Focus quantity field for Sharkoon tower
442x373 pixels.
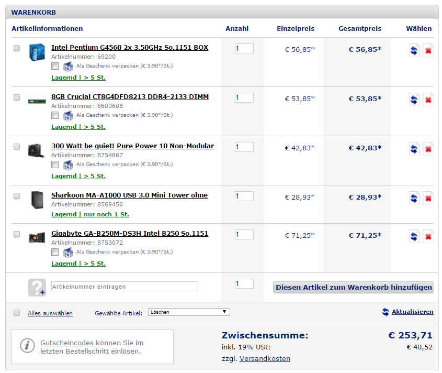click(244, 196)
